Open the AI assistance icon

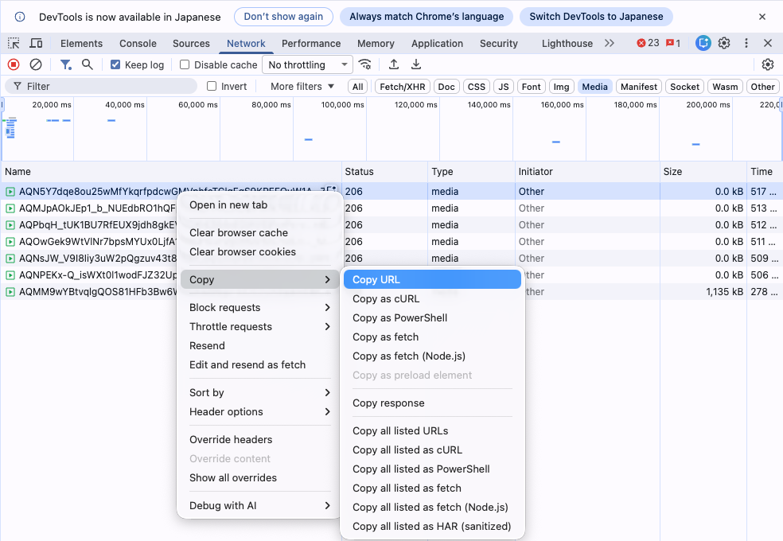click(x=703, y=44)
